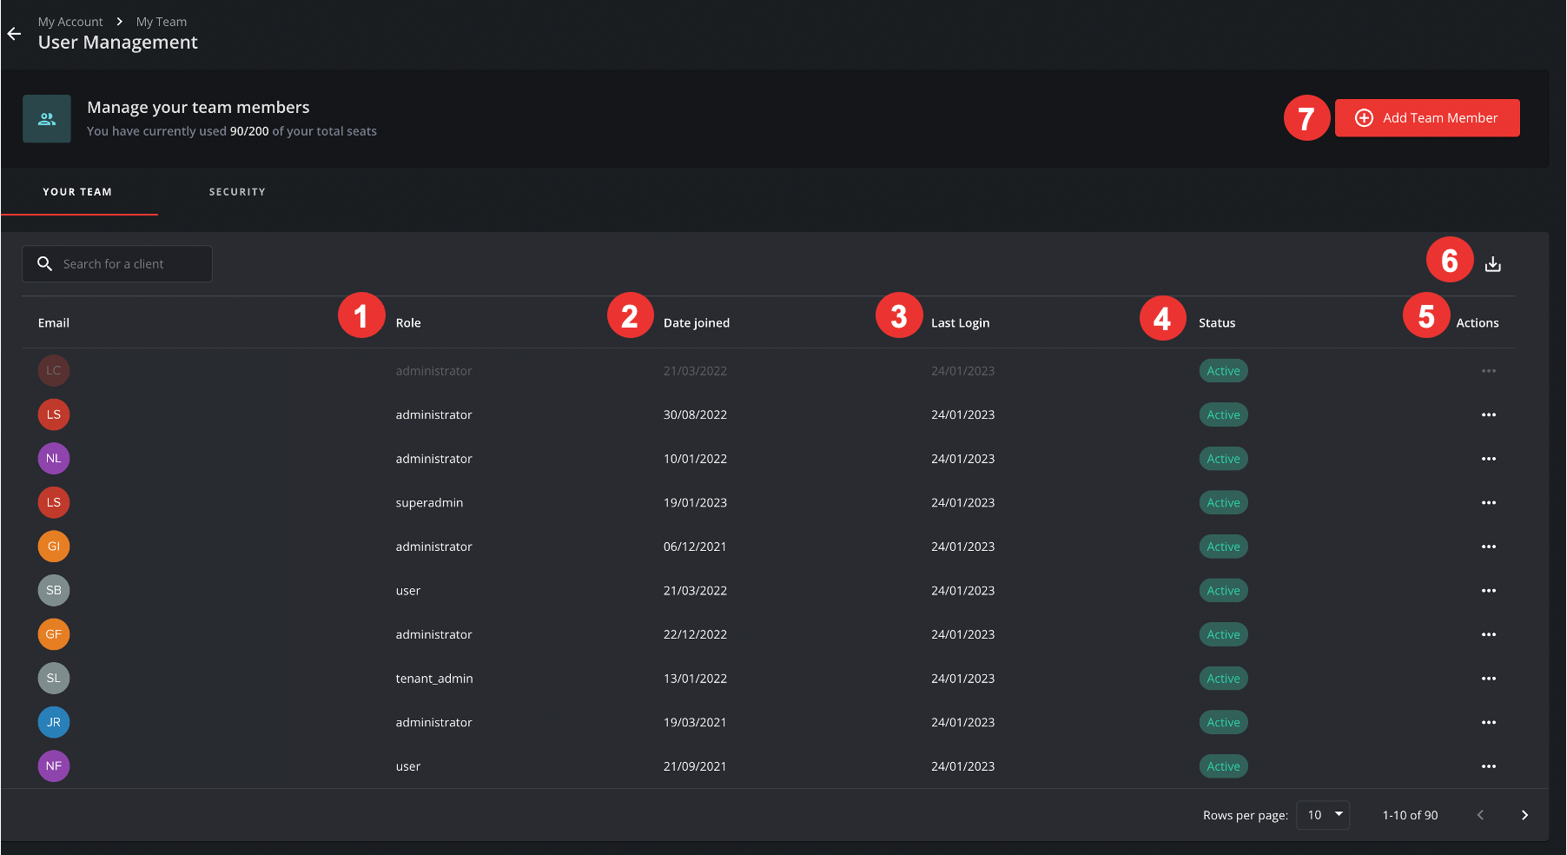This screenshot has width=1567, height=855.
Task: Click the download export icon
Action: click(1492, 264)
